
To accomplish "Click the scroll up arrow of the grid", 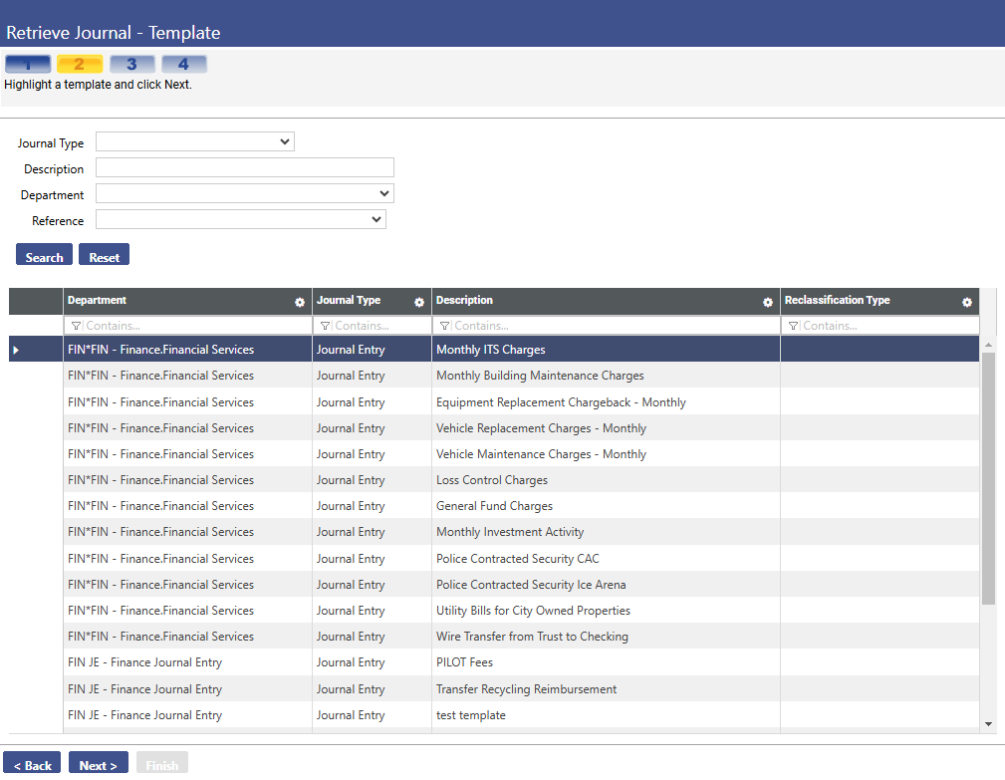I will [x=988, y=345].
